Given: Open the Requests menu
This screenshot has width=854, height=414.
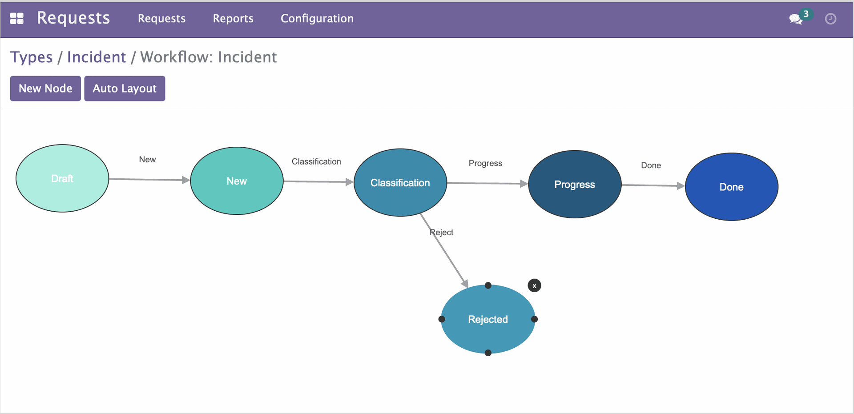Looking at the screenshot, I should (x=161, y=18).
